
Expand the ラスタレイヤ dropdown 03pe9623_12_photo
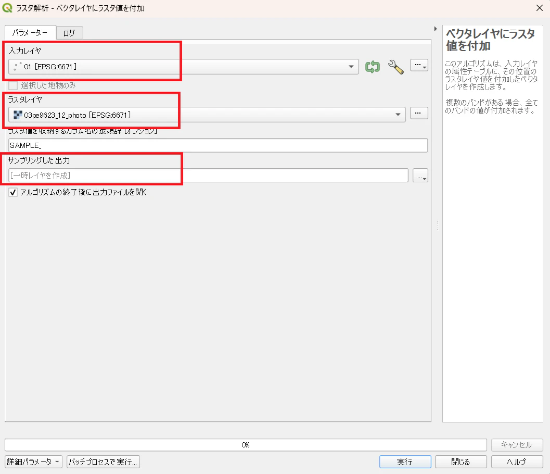(207, 115)
